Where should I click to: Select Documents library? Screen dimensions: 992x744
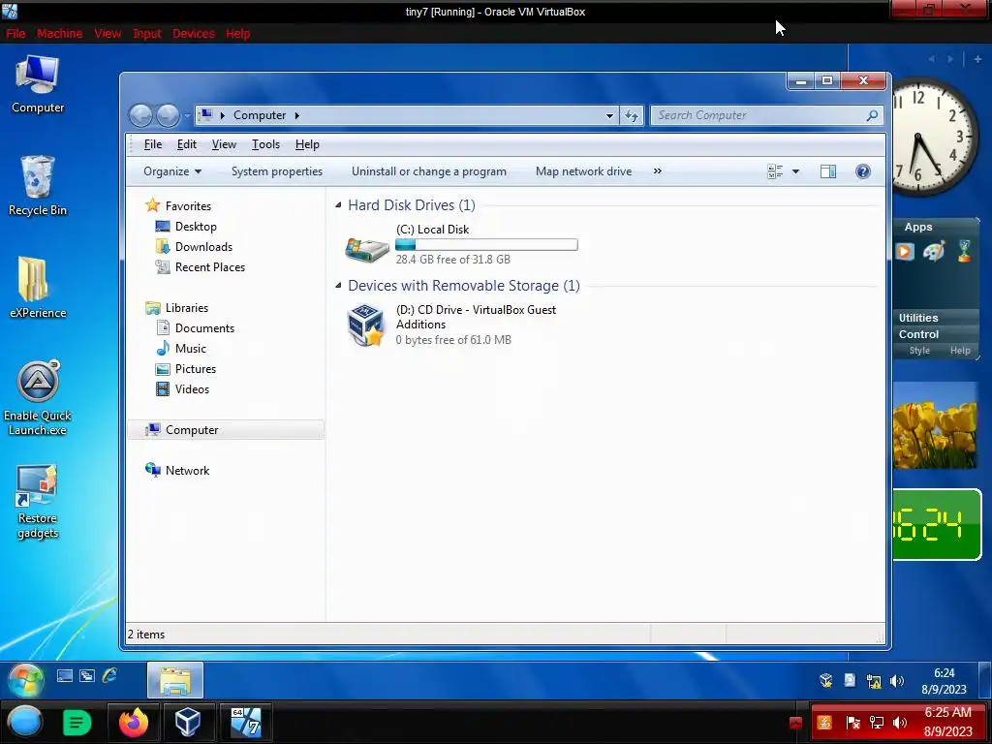pos(204,327)
